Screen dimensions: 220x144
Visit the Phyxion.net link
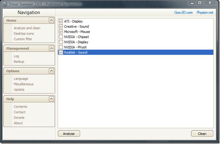pos(205,12)
